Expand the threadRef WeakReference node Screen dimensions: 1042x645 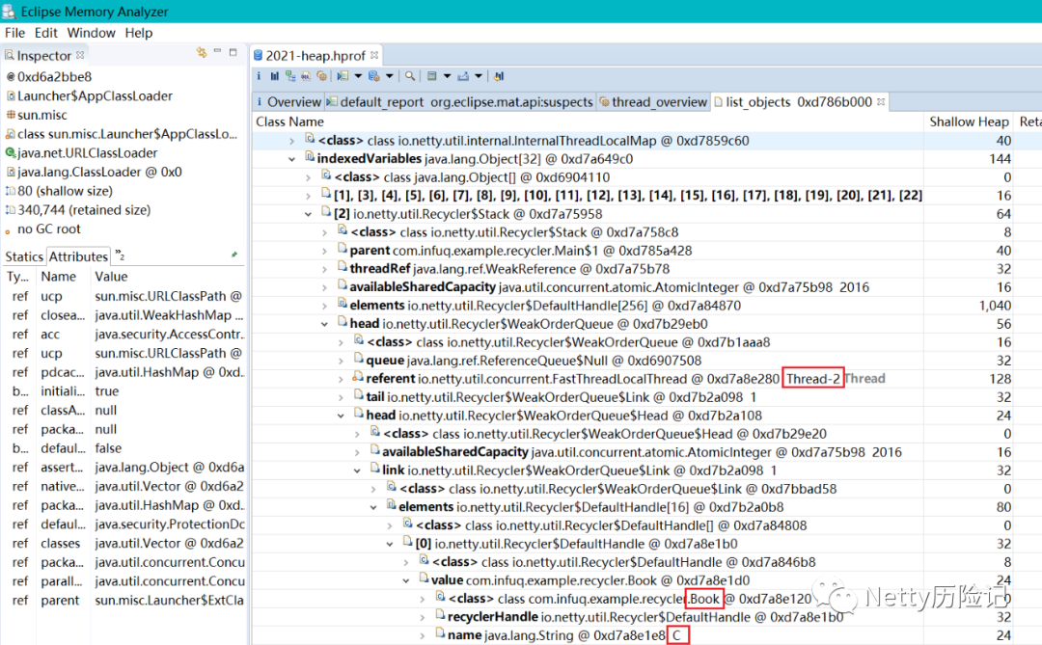tap(324, 269)
